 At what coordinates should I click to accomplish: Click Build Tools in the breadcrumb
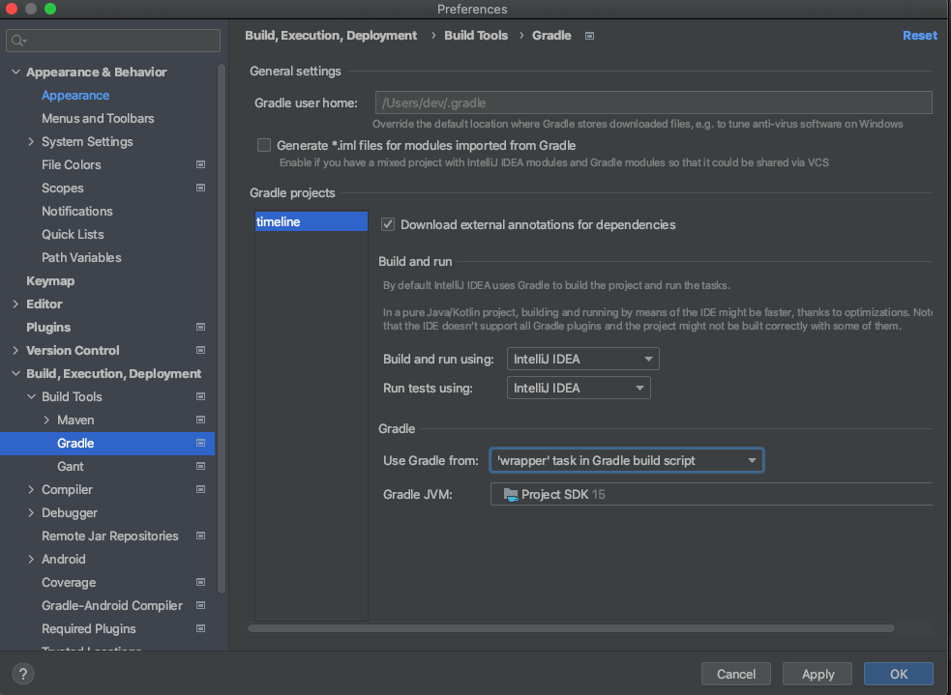pyautogui.click(x=476, y=36)
